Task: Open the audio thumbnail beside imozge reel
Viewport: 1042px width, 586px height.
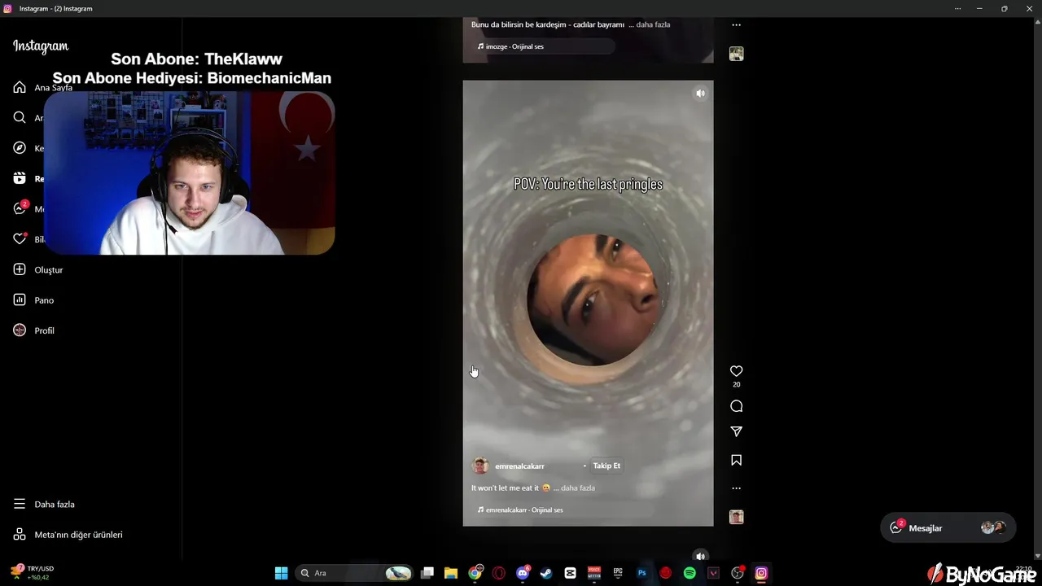Action: pyautogui.click(x=736, y=54)
